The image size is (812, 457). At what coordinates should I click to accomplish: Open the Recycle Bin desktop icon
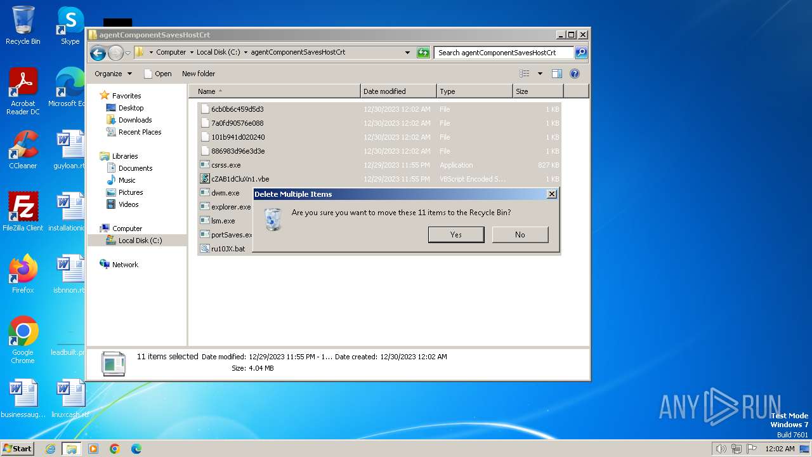click(x=23, y=26)
